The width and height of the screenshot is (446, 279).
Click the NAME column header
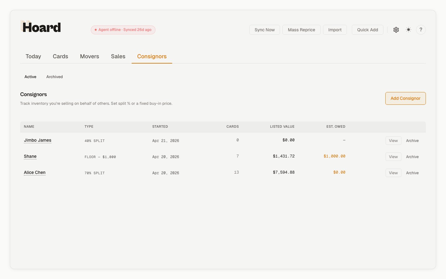29,126
